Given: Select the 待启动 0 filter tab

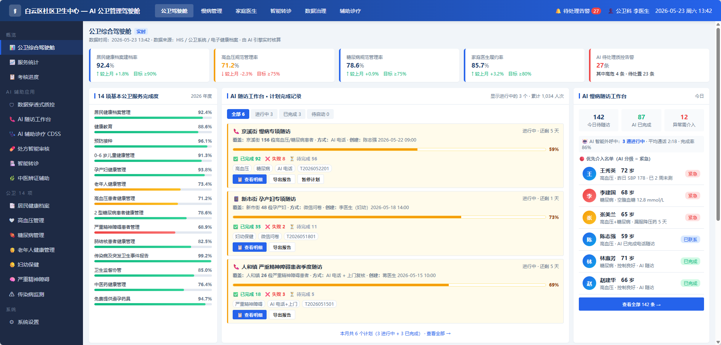Looking at the screenshot, I should point(320,114).
